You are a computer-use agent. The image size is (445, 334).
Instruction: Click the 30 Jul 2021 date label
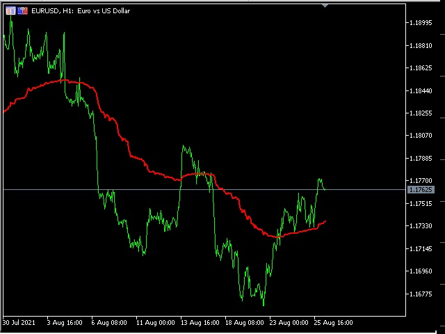[x=19, y=323]
